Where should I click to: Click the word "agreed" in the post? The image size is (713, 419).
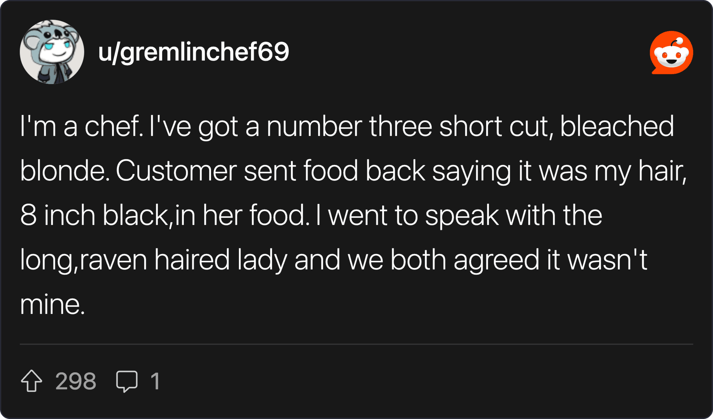[x=496, y=260]
